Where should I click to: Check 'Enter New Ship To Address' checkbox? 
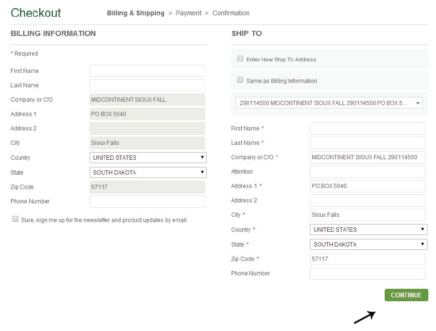(x=240, y=59)
